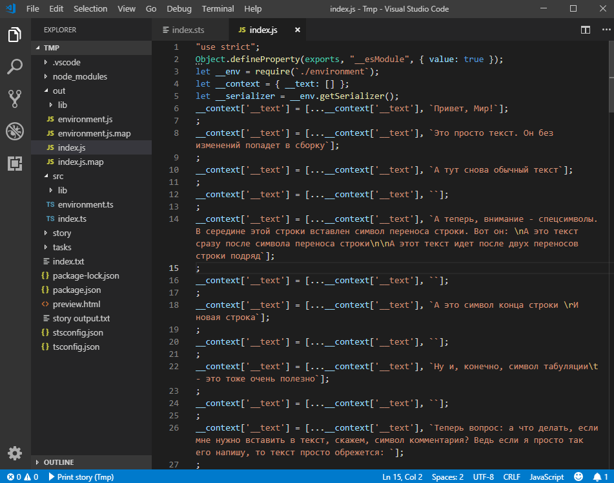This screenshot has width=614, height=483.
Task: Expand the OUTLINE section
Action: pos(58,462)
